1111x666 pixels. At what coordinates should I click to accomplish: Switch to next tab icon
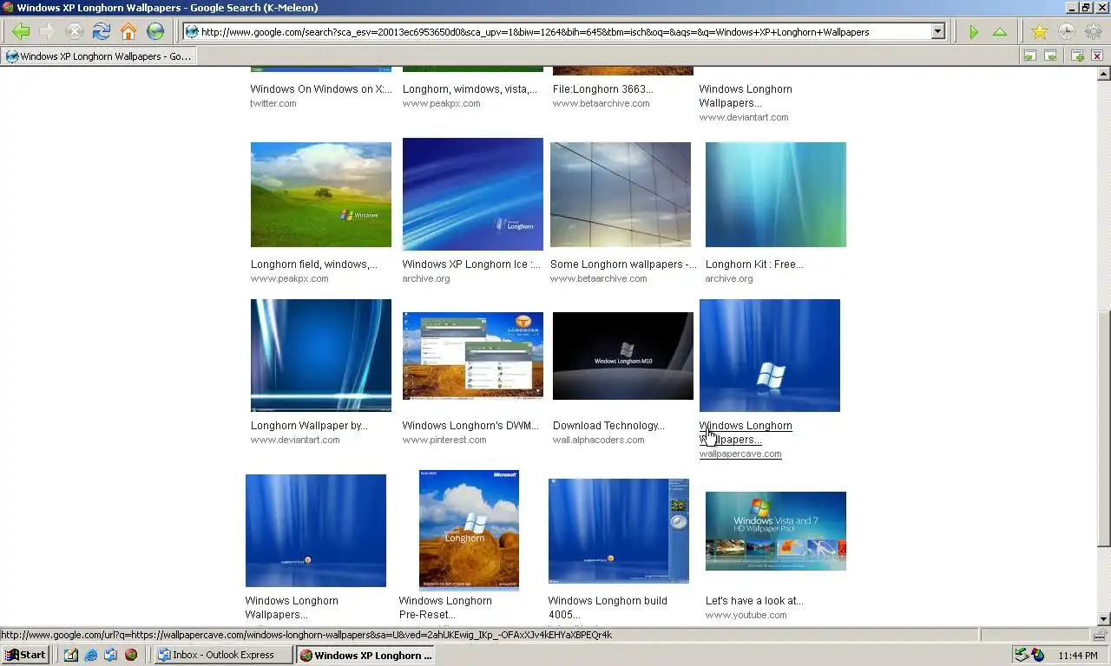pos(1050,55)
